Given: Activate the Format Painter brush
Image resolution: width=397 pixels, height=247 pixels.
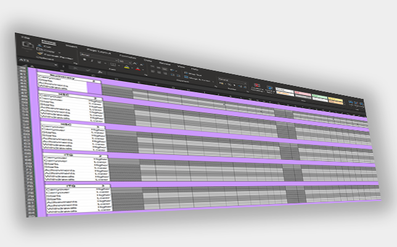Looking at the screenshot, I should tap(39, 53).
